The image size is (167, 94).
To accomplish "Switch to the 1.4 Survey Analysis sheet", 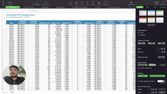I will 114,7.
